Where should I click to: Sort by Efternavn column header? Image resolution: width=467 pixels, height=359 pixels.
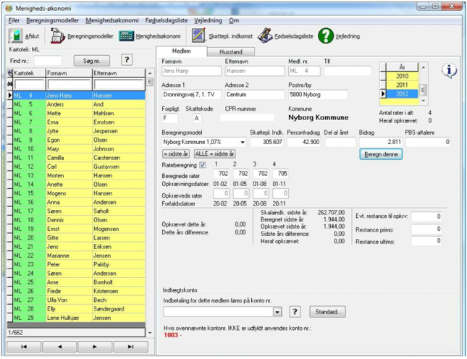click(119, 73)
